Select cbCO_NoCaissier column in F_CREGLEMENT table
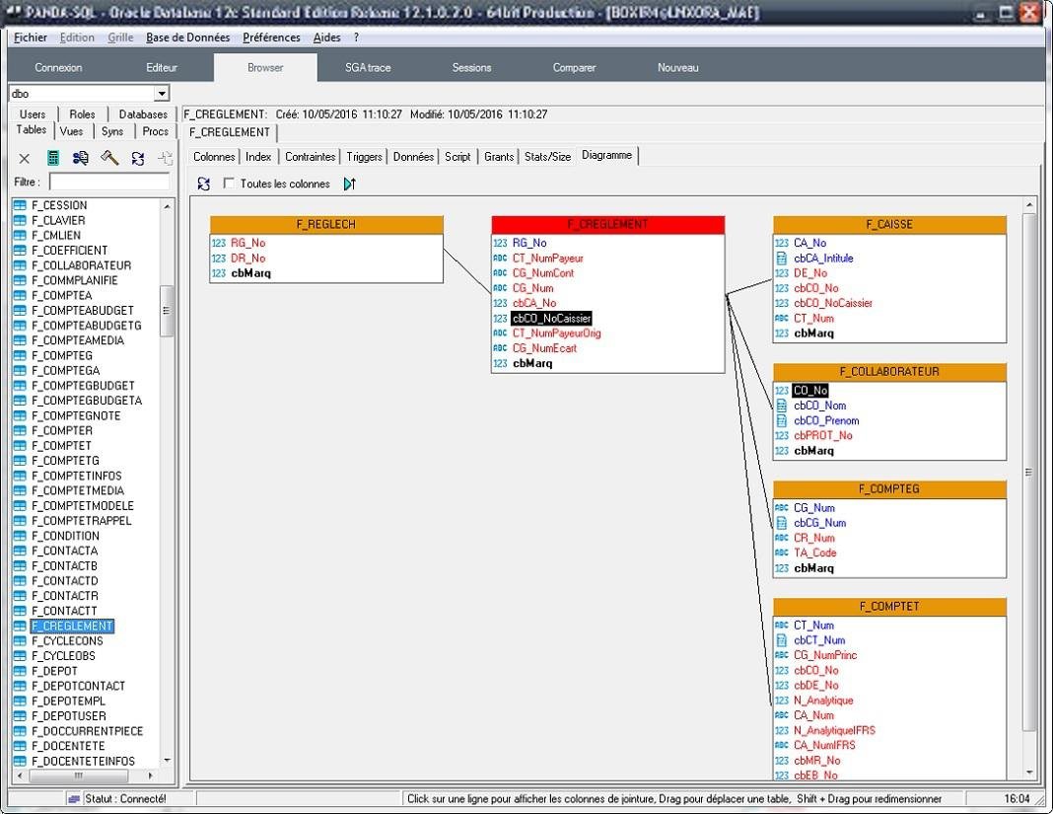 click(x=551, y=319)
